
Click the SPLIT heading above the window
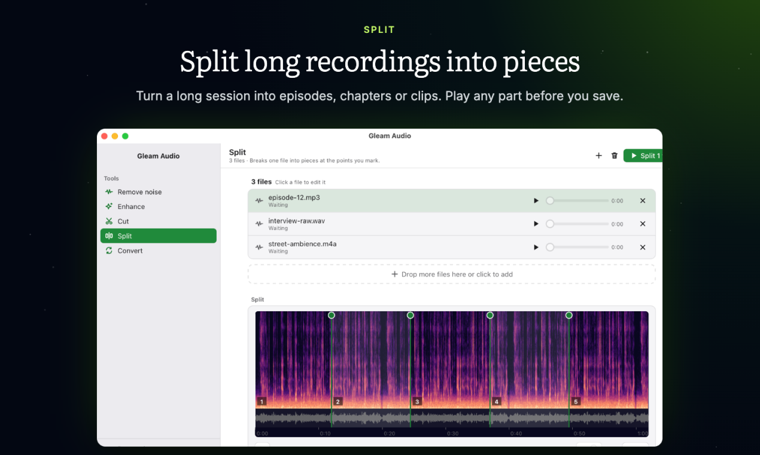(379, 30)
